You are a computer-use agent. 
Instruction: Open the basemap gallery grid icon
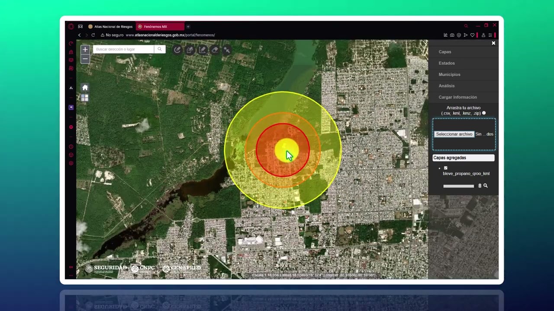[85, 98]
